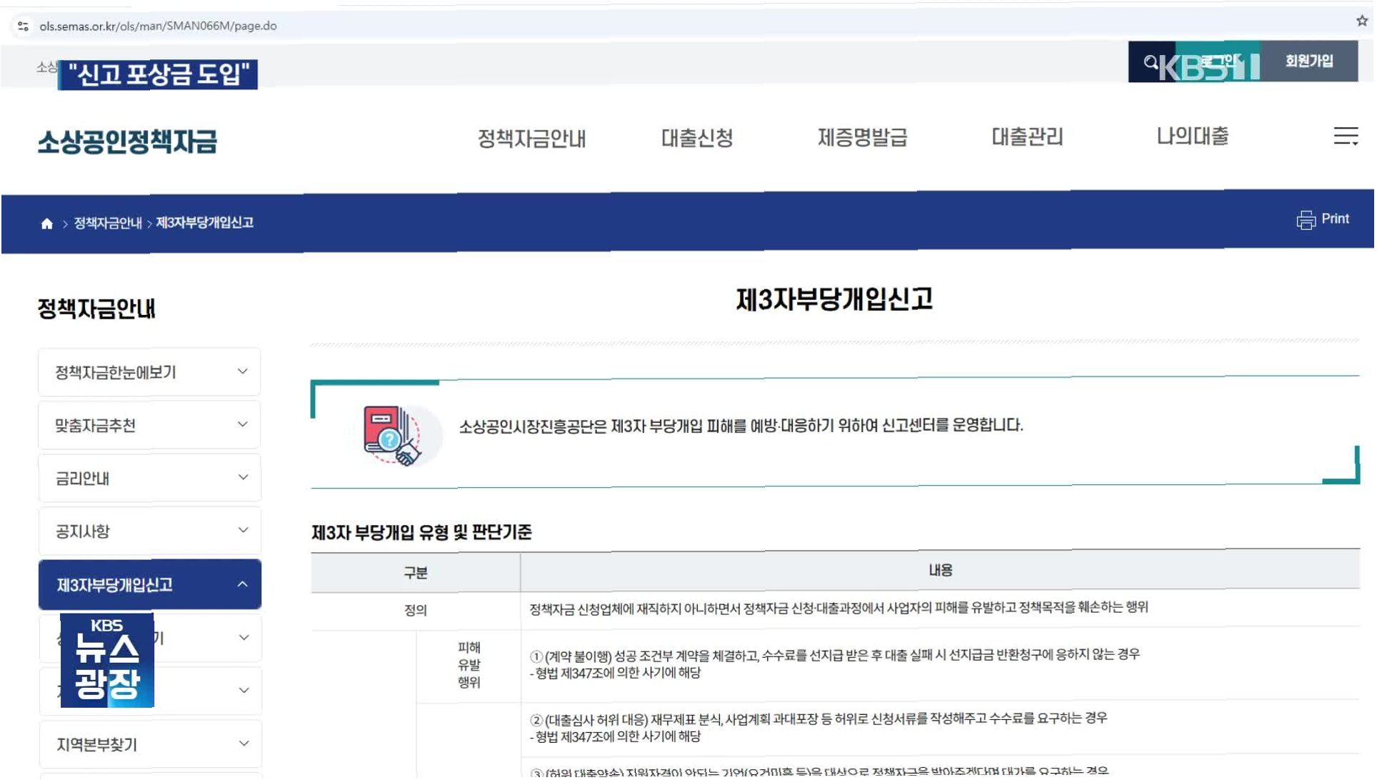
Task: Expand 금리안내 in the sidebar
Action: click(x=149, y=478)
